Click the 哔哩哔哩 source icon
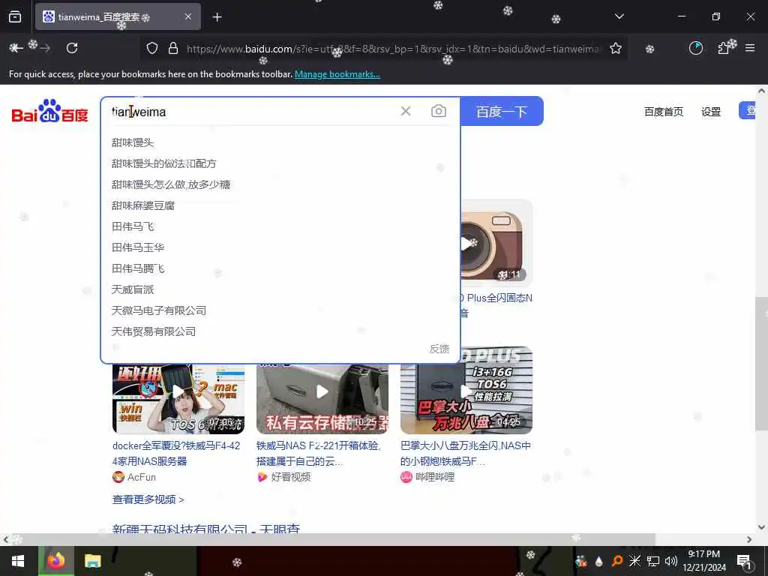This screenshot has height=576, width=768. coord(406,477)
